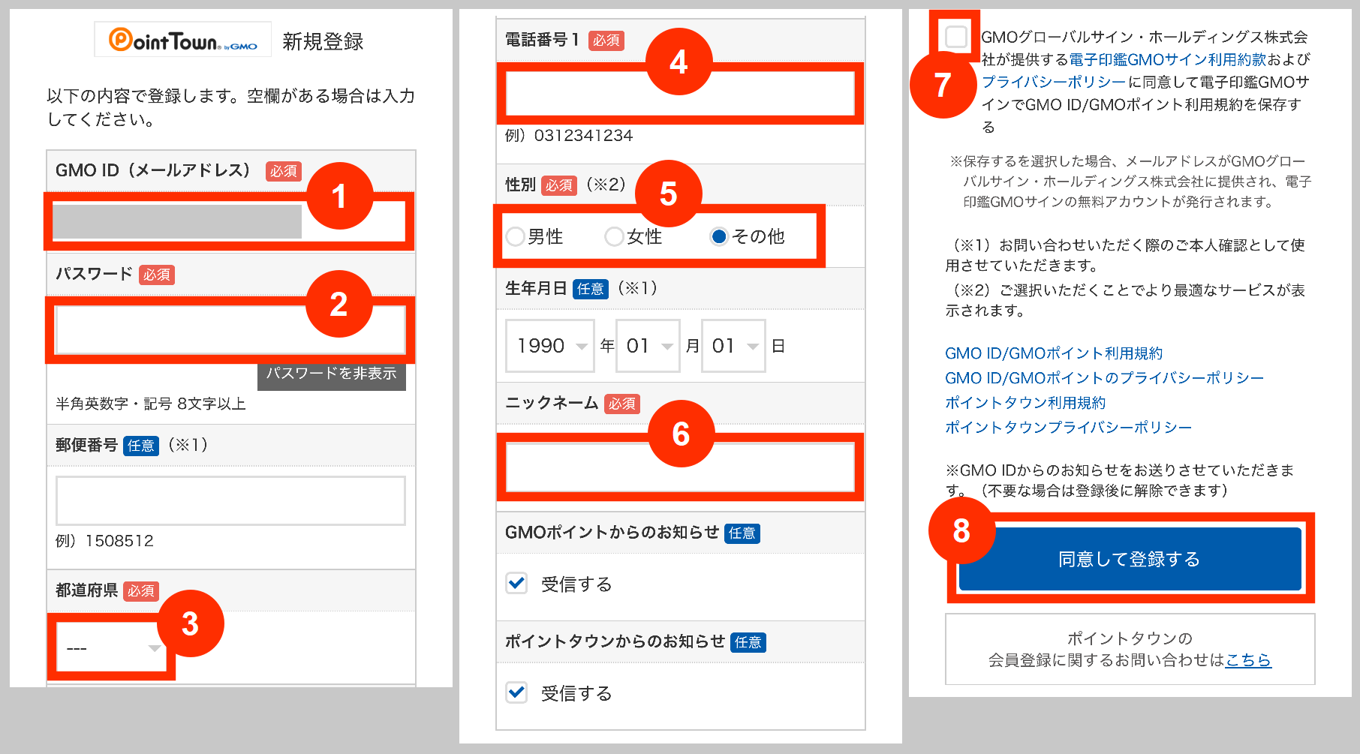This screenshot has height=754, width=1360.
Task: Toggle ポイントタウンからのお知らせ 受信する checkbox
Action: click(516, 692)
